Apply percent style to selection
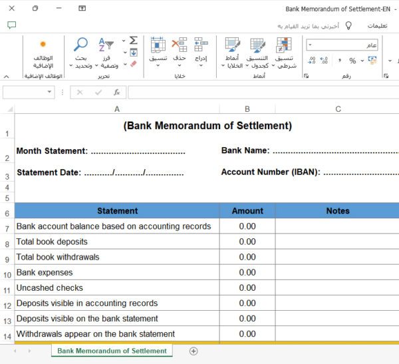 352,61
